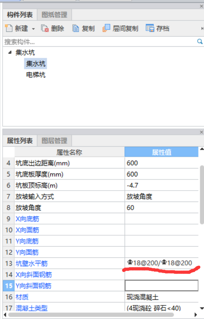Click the horizontal scrollbar right arrow
This screenshot has height=319, width=204.
(x=196, y=315)
